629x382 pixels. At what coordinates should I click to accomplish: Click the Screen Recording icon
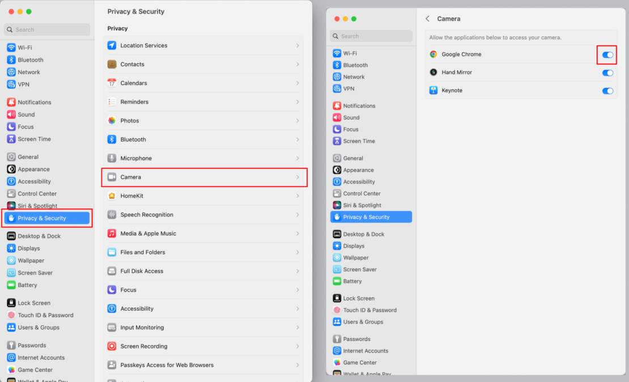point(111,346)
